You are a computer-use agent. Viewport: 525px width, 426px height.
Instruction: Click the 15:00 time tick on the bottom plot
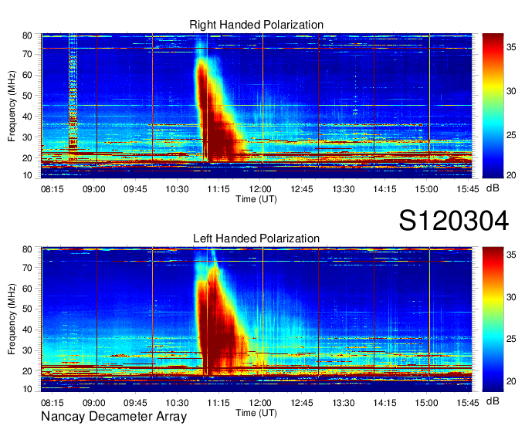tap(426, 403)
